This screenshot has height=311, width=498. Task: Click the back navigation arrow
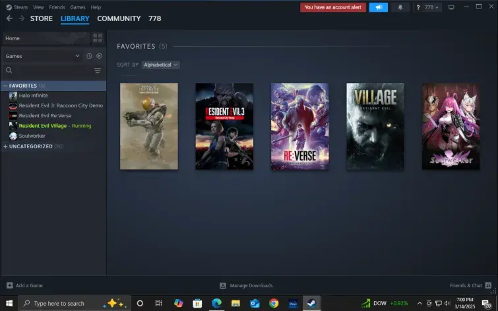tap(9, 18)
